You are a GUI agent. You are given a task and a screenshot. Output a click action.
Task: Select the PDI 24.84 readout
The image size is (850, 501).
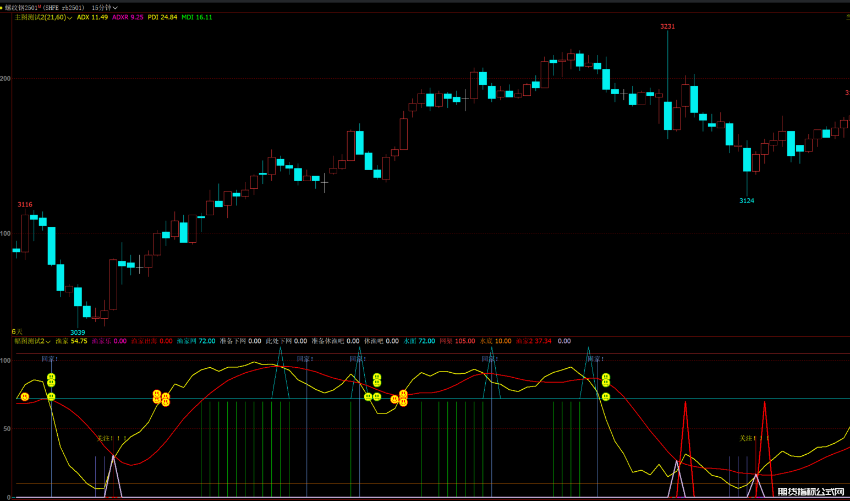162,18
